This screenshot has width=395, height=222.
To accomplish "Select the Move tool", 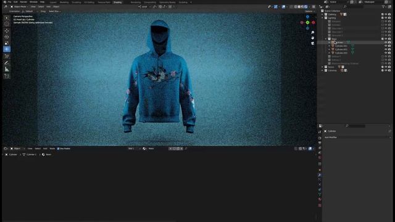I will pos(7,31).
